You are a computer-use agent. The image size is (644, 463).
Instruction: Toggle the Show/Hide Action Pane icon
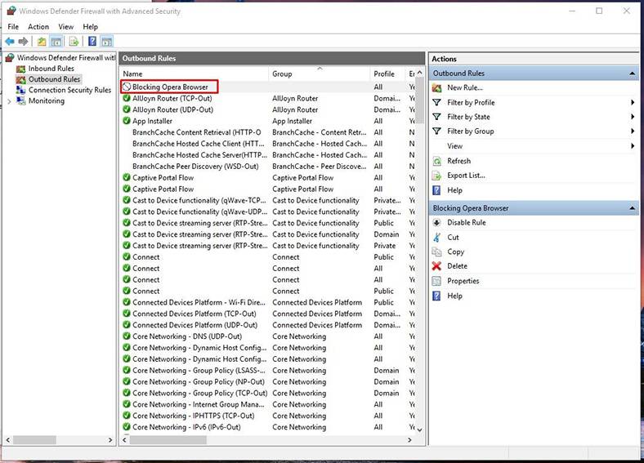[x=107, y=42]
